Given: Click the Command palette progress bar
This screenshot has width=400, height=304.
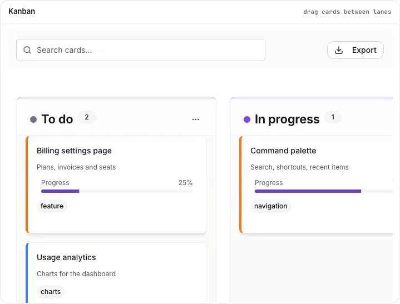Looking at the screenshot, I should [323, 191].
